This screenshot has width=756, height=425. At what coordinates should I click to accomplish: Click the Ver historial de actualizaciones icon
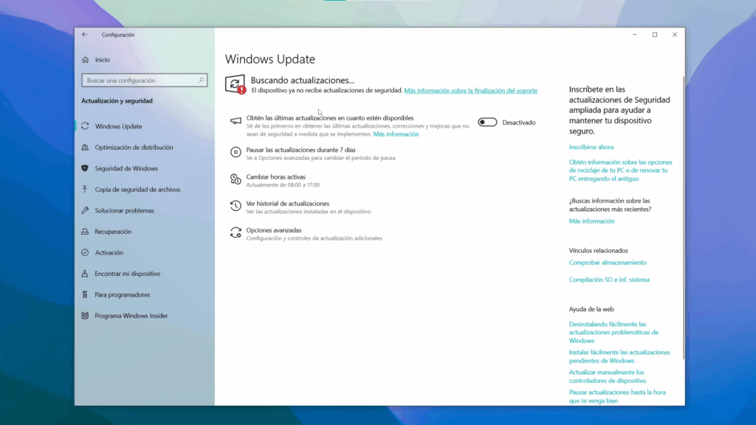coord(236,206)
